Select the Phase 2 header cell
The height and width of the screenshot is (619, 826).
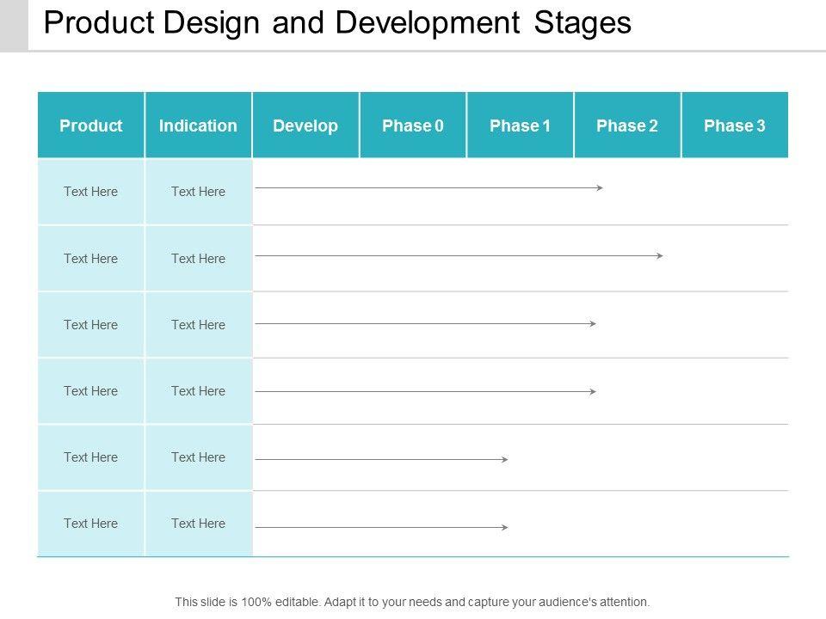pyautogui.click(x=627, y=126)
